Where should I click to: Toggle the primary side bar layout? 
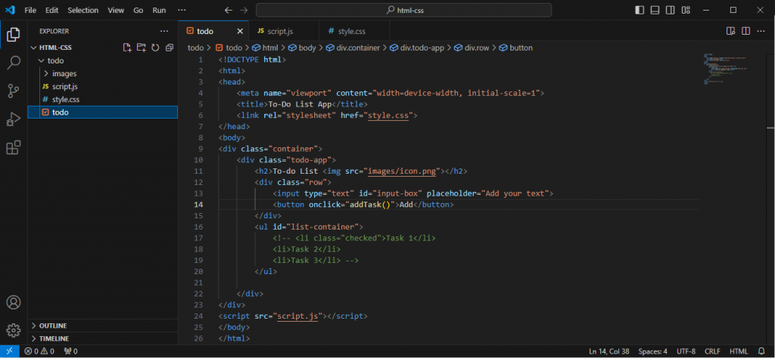[640, 10]
